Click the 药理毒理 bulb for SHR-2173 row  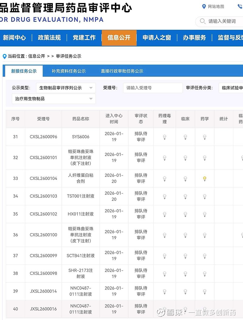[165, 274]
